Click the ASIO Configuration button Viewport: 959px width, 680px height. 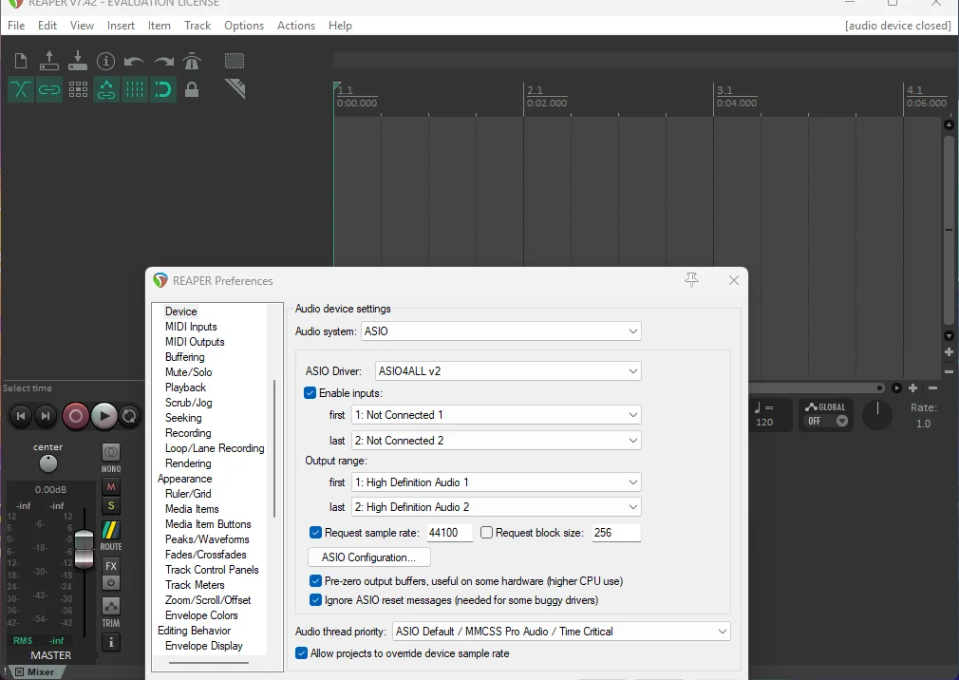click(368, 557)
